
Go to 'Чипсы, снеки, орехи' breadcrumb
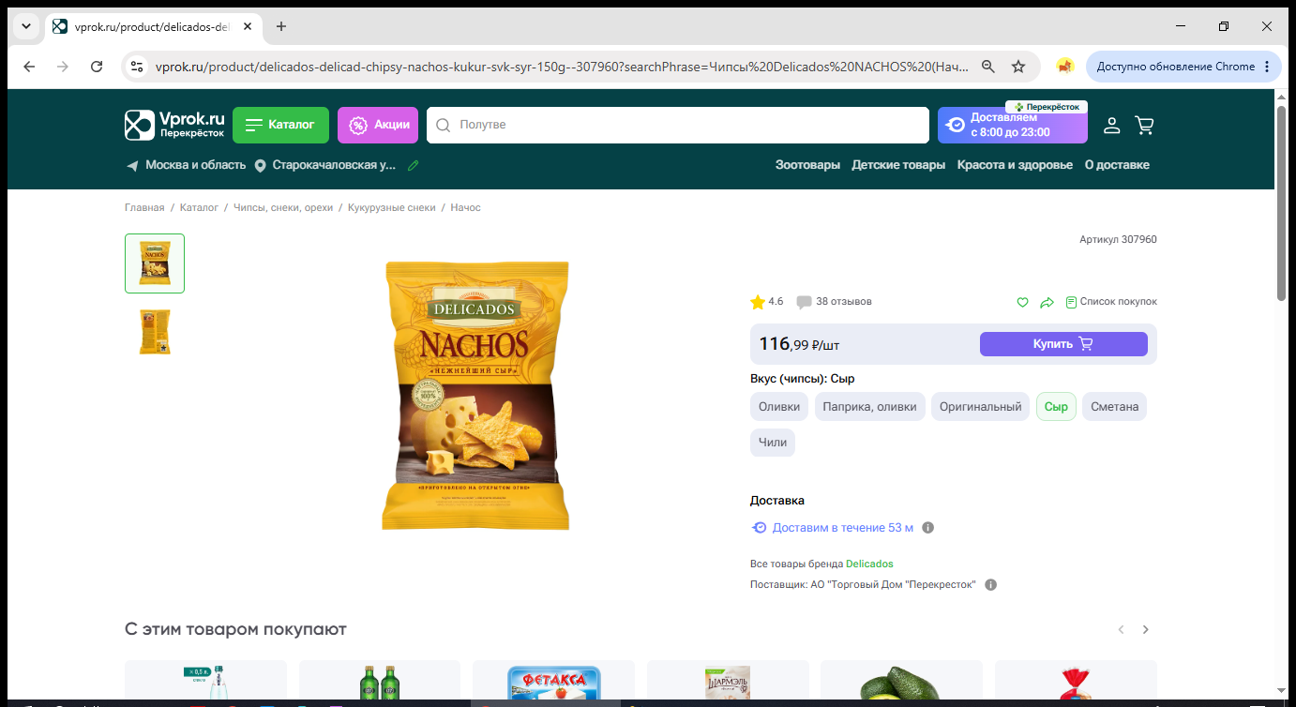(x=283, y=207)
